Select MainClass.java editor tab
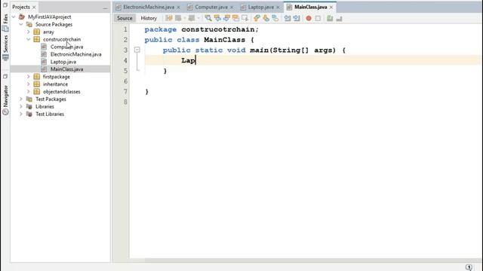This screenshot has height=271, width=483. pyautogui.click(x=310, y=7)
